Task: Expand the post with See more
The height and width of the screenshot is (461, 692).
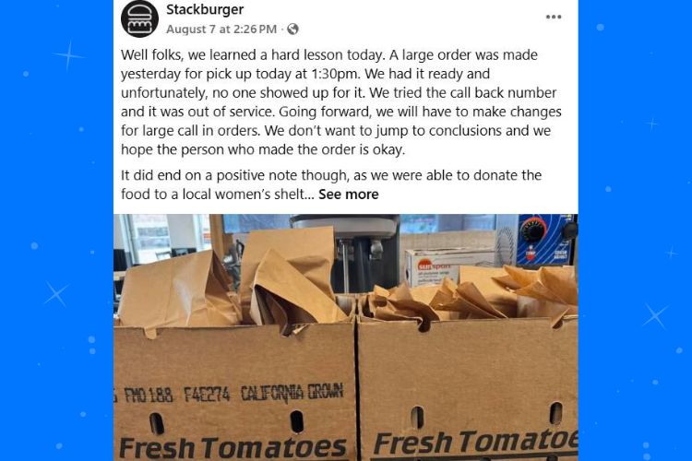Action: (348, 195)
